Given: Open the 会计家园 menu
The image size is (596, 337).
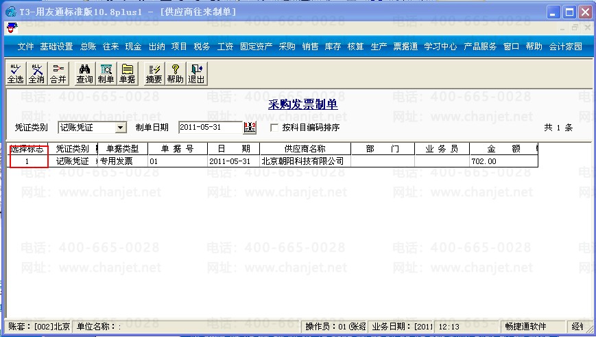Looking at the screenshot, I should (x=566, y=47).
